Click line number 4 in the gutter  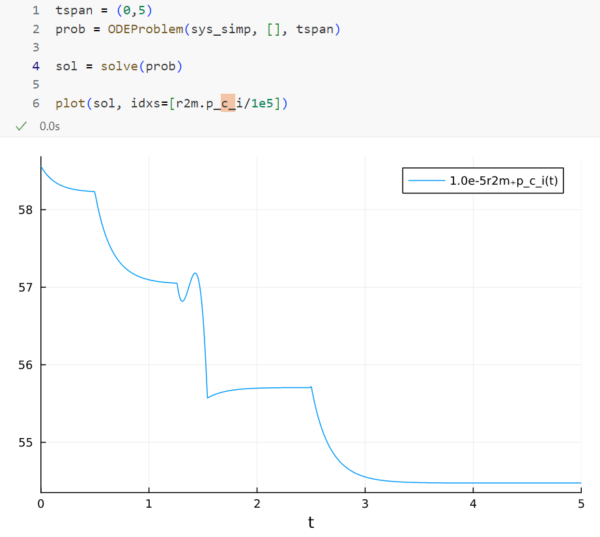[x=36, y=66]
